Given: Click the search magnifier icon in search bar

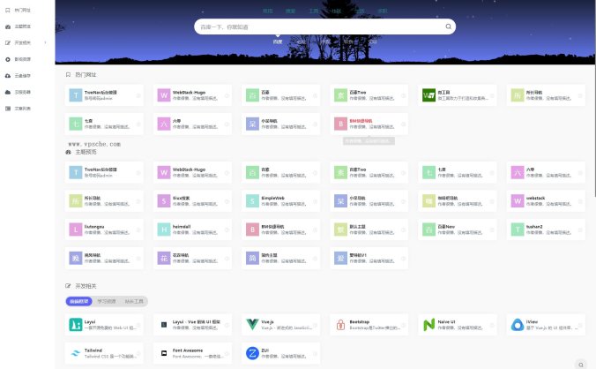Looking at the screenshot, I should pyautogui.click(x=448, y=26).
